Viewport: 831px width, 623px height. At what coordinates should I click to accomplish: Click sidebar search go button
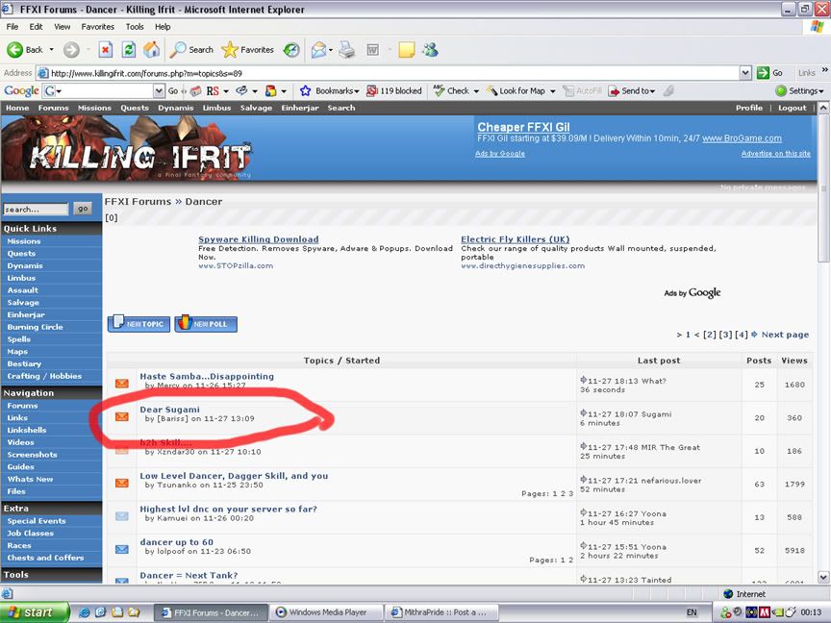point(83,209)
